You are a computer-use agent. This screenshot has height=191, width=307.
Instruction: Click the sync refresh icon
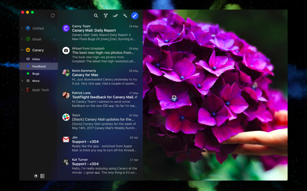pyautogui.click(x=53, y=16)
